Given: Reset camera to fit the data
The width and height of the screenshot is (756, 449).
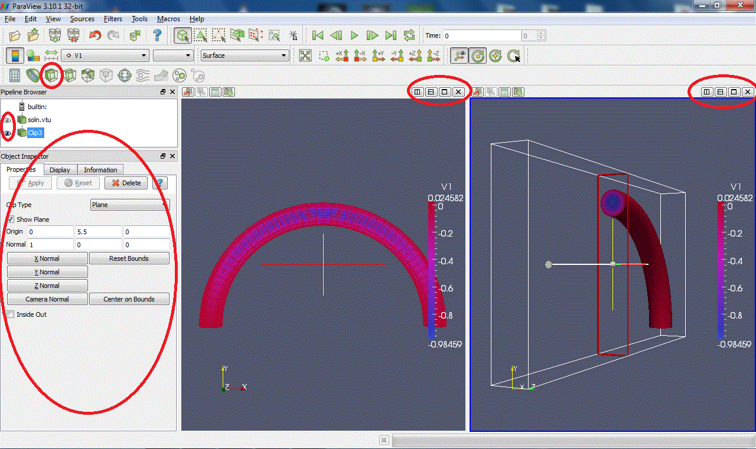Looking at the screenshot, I should 305,56.
